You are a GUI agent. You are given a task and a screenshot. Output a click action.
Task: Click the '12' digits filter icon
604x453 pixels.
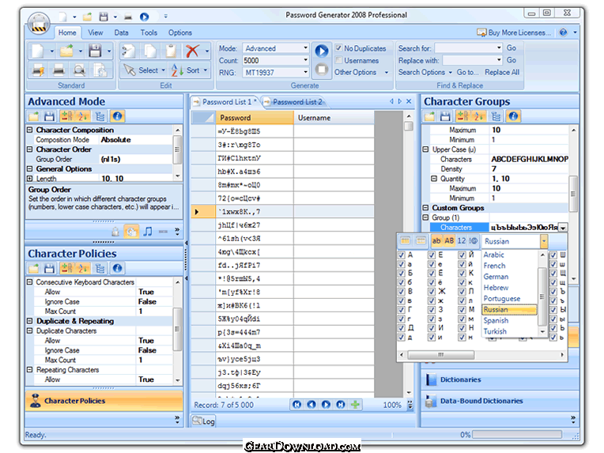(462, 241)
